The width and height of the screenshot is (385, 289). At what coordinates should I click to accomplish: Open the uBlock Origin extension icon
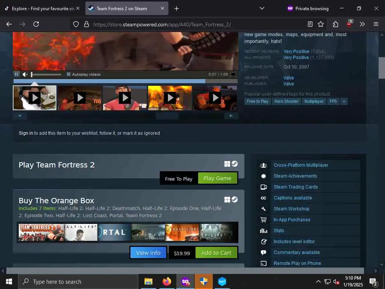349,24
